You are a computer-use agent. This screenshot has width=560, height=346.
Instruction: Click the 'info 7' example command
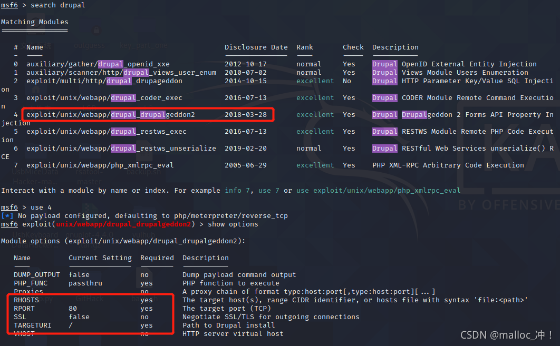237,191
